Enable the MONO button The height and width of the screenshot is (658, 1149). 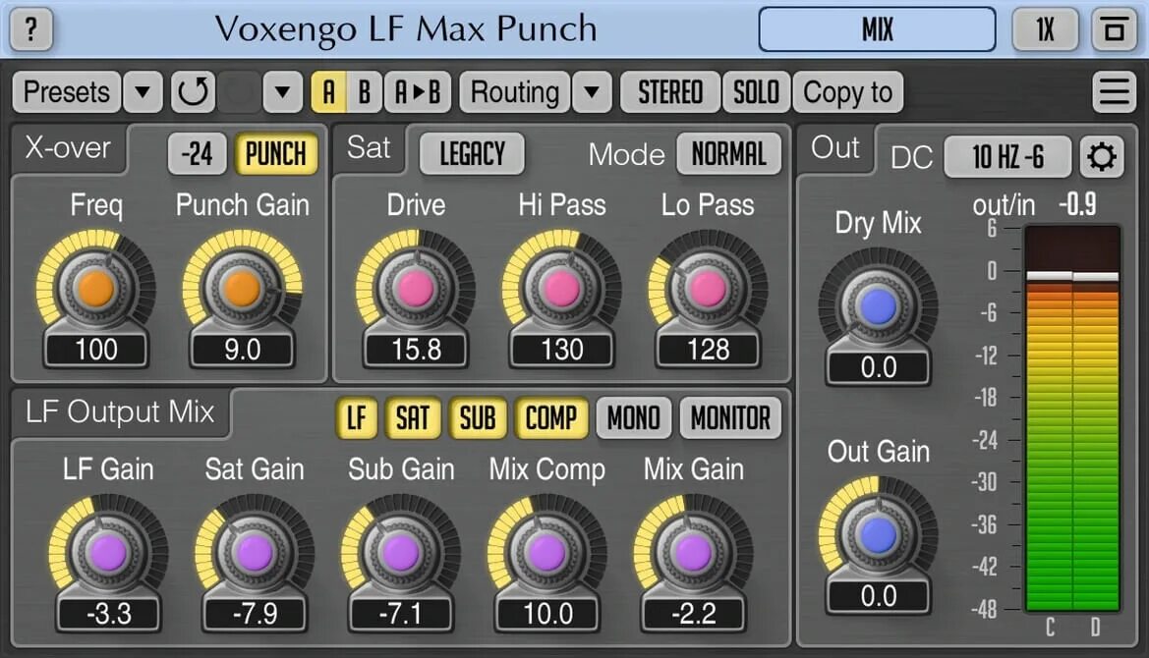634,418
